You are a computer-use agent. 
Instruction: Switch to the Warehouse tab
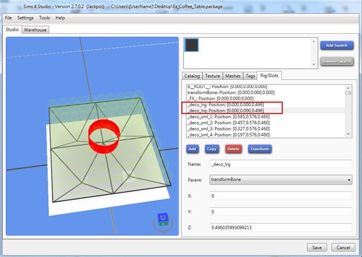[36, 29]
